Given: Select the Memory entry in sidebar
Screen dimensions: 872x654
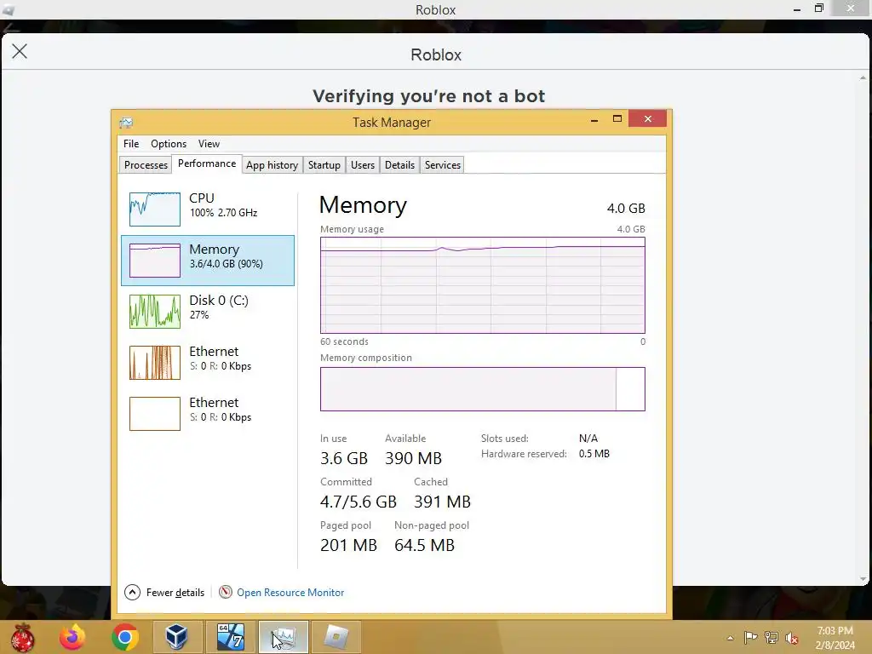Looking at the screenshot, I should point(208,261).
